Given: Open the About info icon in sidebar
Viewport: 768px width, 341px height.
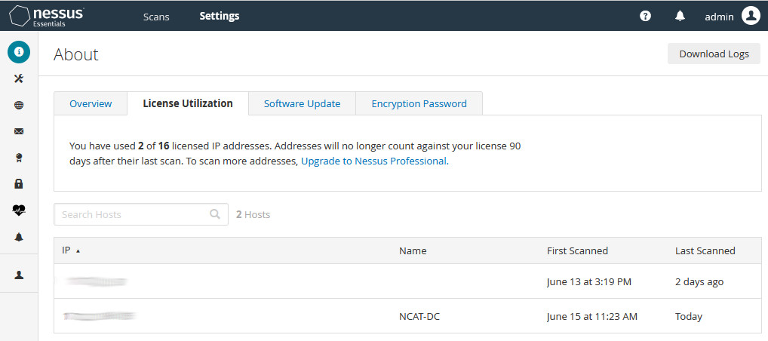Looking at the screenshot, I should pyautogui.click(x=19, y=51).
